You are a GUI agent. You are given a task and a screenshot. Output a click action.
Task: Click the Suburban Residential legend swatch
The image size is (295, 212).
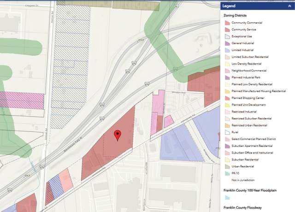[x=227, y=159]
